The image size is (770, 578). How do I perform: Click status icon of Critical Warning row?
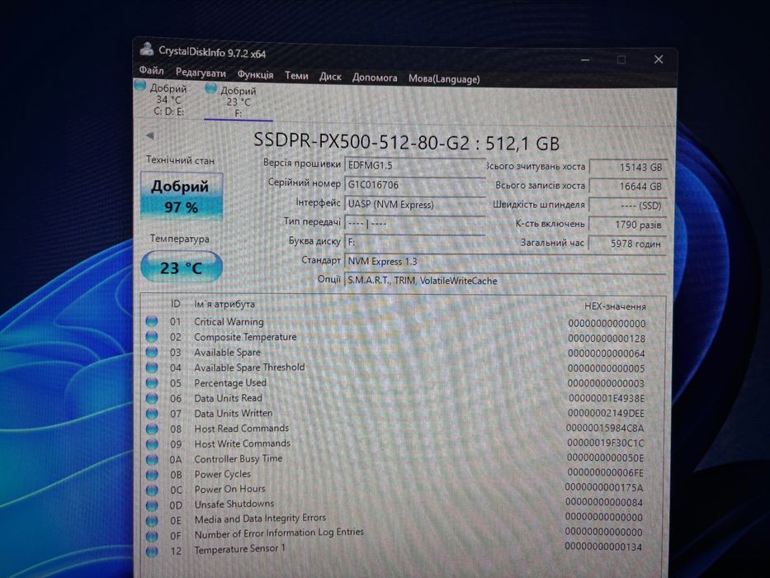(152, 321)
